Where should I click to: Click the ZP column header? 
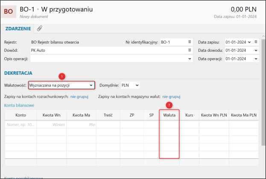[132, 115]
